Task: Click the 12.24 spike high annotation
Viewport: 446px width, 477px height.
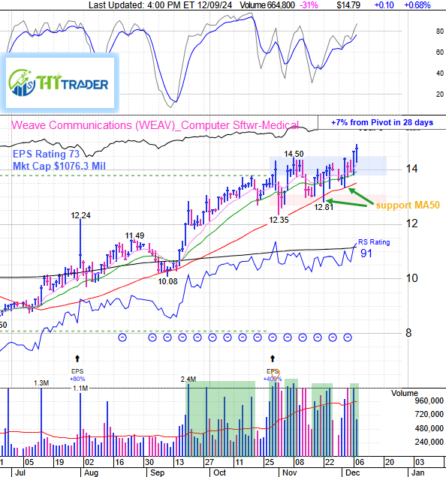Action: [x=81, y=215]
